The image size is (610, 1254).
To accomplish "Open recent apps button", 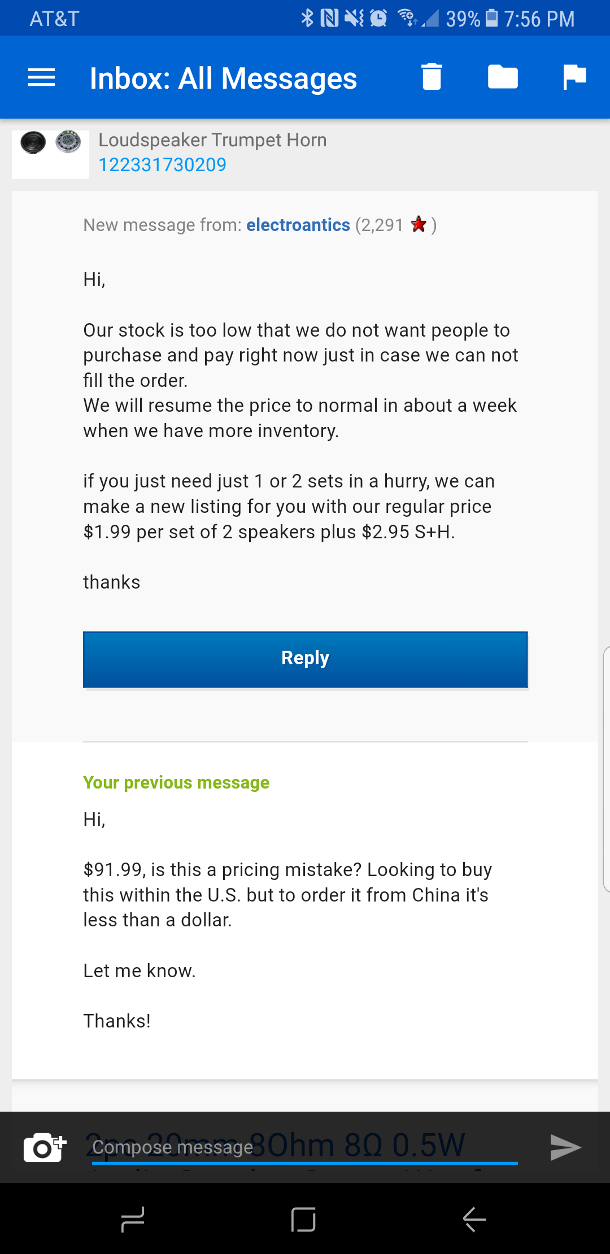I will pyautogui.click(x=133, y=1220).
